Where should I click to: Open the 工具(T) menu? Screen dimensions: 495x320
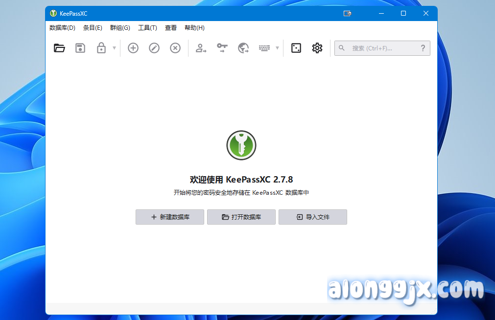point(147,28)
